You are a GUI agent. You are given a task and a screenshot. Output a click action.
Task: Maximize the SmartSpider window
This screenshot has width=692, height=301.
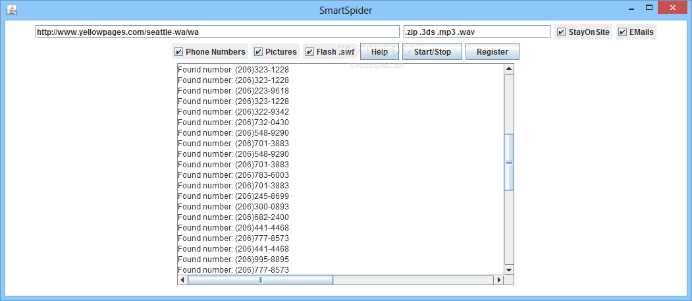pos(649,7)
